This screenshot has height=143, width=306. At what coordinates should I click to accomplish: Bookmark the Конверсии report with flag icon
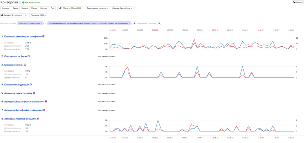(20, 2)
